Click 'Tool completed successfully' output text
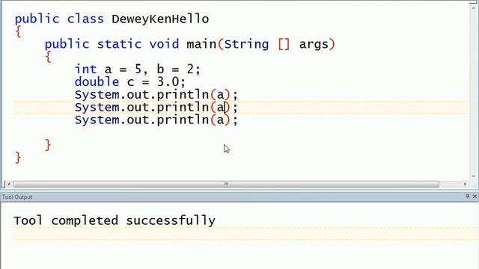This screenshot has width=479, height=269. pyautogui.click(x=115, y=220)
